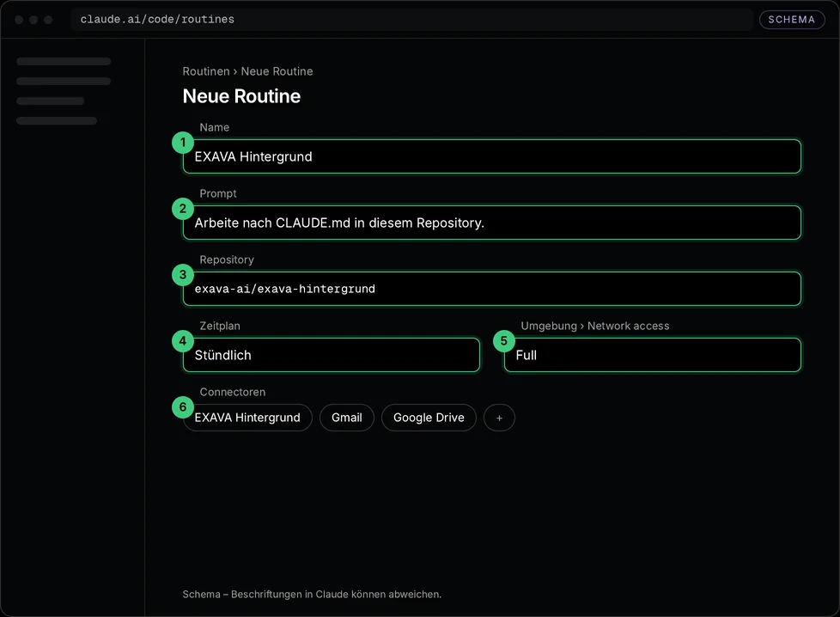Click the Neue Routine breadcrumb item
The height and width of the screenshot is (617, 840).
277,71
